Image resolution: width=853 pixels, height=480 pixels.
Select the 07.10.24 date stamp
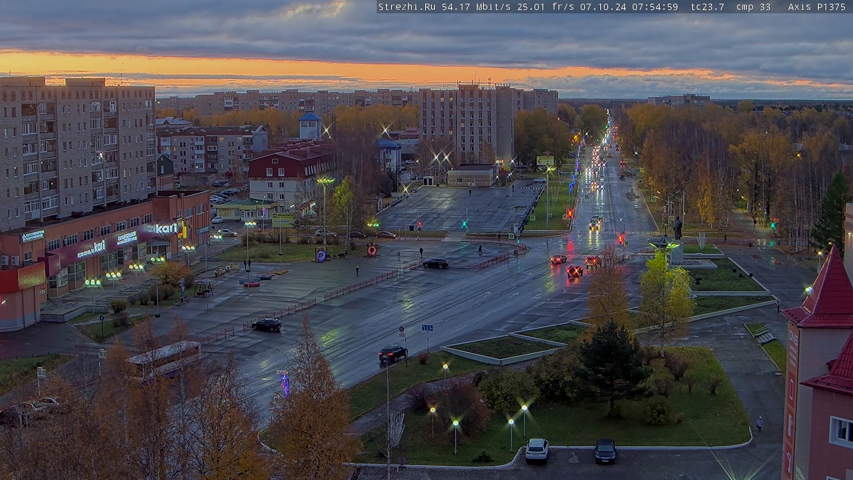click(602, 7)
